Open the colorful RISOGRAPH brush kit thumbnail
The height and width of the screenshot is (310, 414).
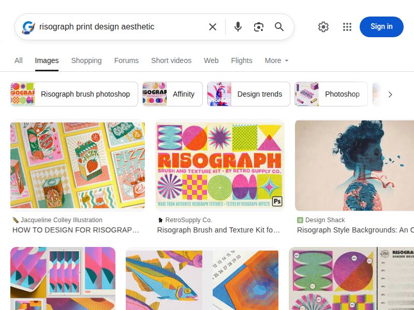pos(220,165)
